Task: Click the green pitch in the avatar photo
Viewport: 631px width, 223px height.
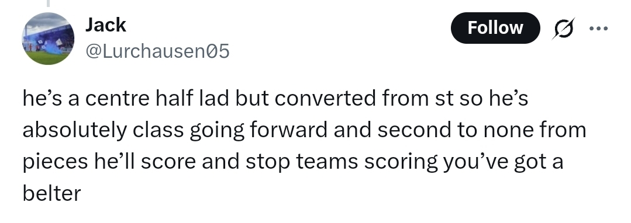Action: pos(47,58)
